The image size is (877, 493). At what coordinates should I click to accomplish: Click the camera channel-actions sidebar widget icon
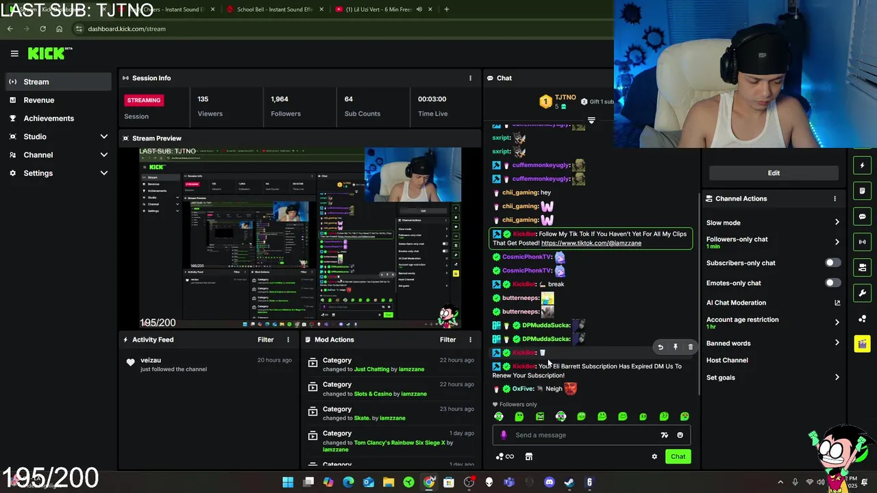[x=862, y=268]
